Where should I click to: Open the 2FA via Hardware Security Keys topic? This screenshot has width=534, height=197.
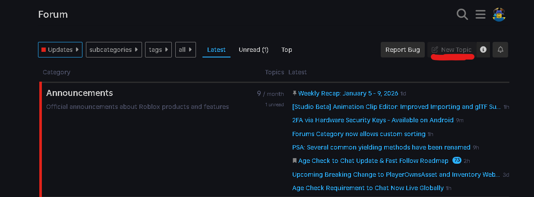tap(373, 120)
